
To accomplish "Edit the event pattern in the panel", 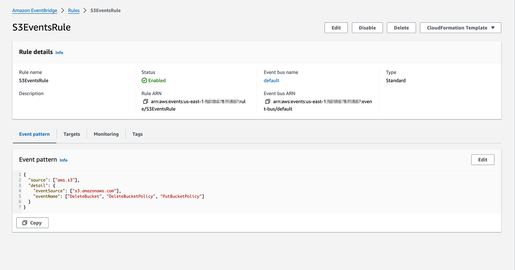I will pyautogui.click(x=482, y=160).
